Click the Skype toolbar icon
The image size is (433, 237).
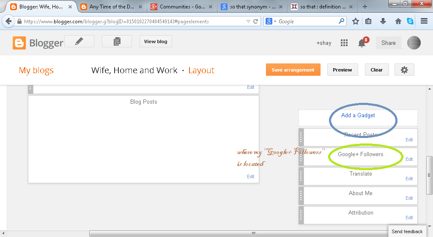tap(410, 21)
